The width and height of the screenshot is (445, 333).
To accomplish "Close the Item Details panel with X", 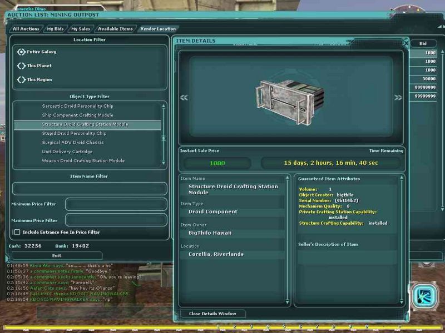I will tap(406, 43).
